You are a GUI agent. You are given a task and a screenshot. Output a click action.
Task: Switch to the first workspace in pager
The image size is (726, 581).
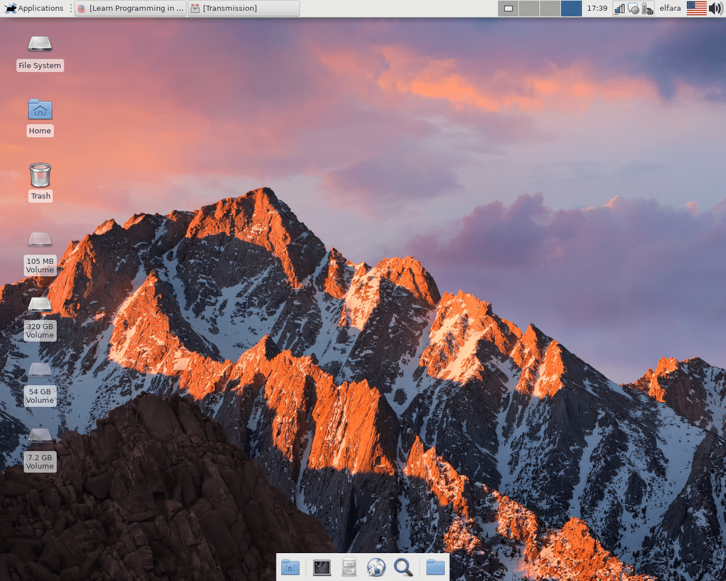click(508, 8)
